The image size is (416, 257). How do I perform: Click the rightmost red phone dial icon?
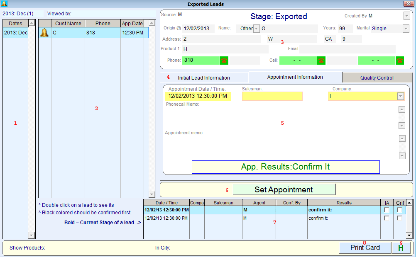tap(399, 61)
